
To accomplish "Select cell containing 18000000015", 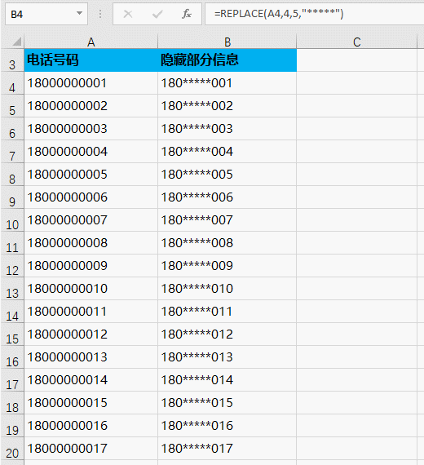I will [91, 403].
